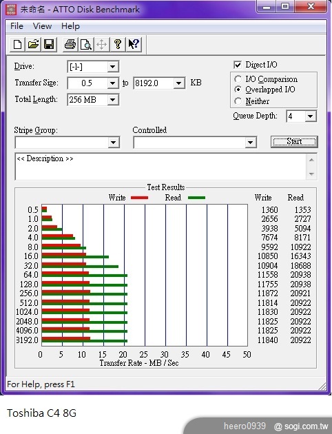332x434 pixels.
Task: Open Print Preview toolbar icon
Action: point(86,44)
